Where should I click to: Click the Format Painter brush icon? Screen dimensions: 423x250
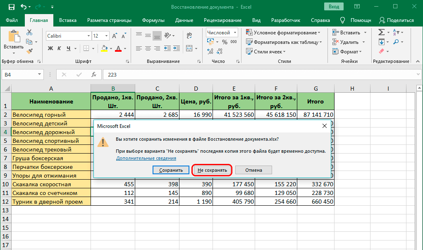pos(29,51)
